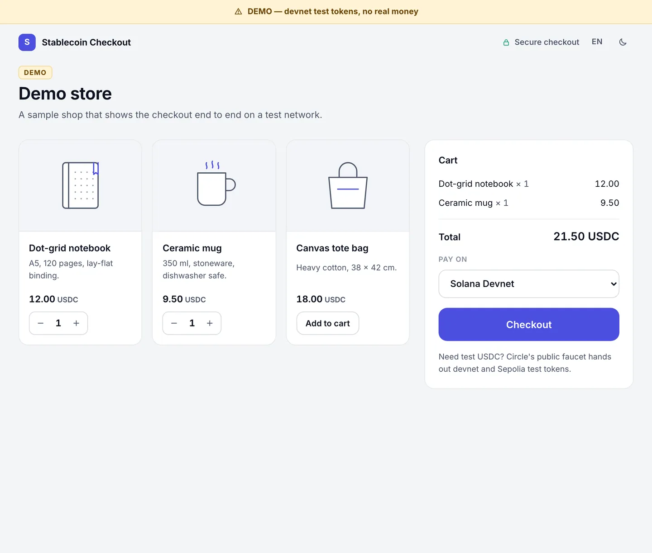Click the 21.50 USDC total amount
Viewport: 652px width, 553px height.
pyautogui.click(x=586, y=236)
